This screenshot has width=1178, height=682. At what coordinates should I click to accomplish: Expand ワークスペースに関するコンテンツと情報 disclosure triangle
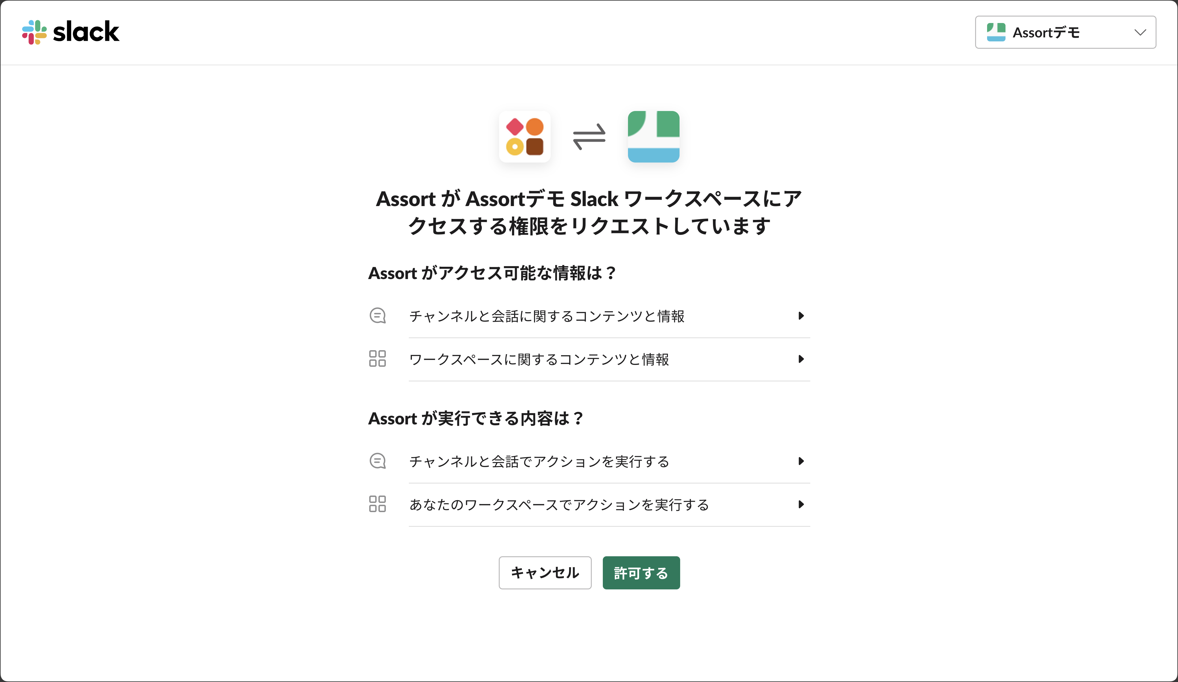pos(801,359)
